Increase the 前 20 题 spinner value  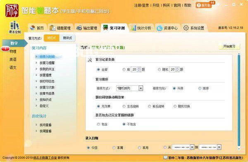139,68
